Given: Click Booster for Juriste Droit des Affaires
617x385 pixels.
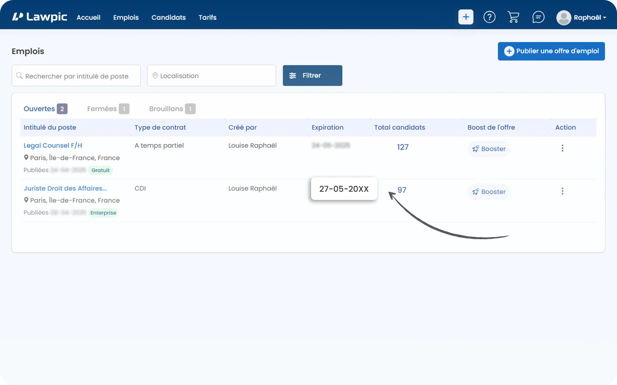Looking at the screenshot, I should pos(489,192).
